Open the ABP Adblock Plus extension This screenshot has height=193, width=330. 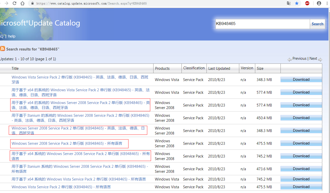point(307,3)
